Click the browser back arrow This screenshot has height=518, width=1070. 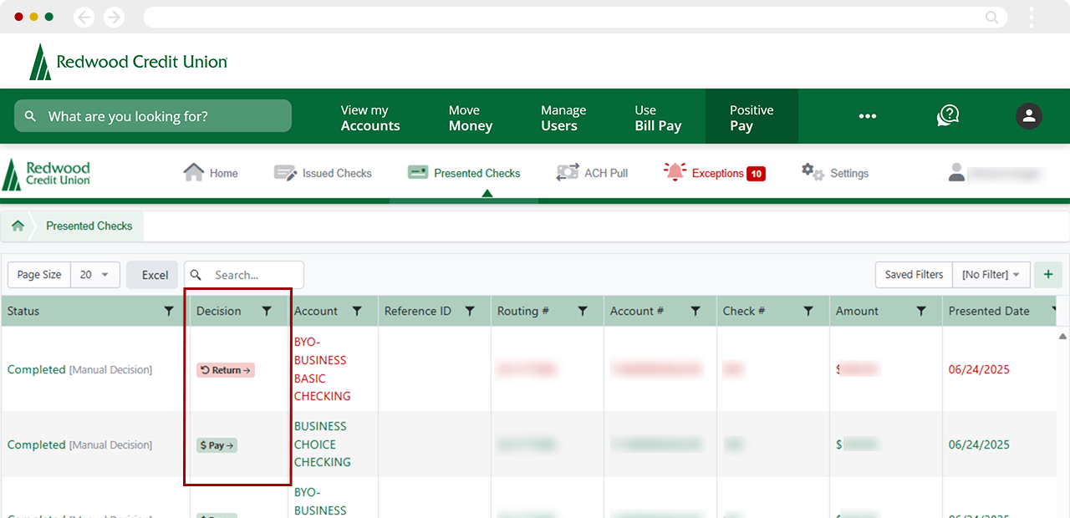[84, 17]
